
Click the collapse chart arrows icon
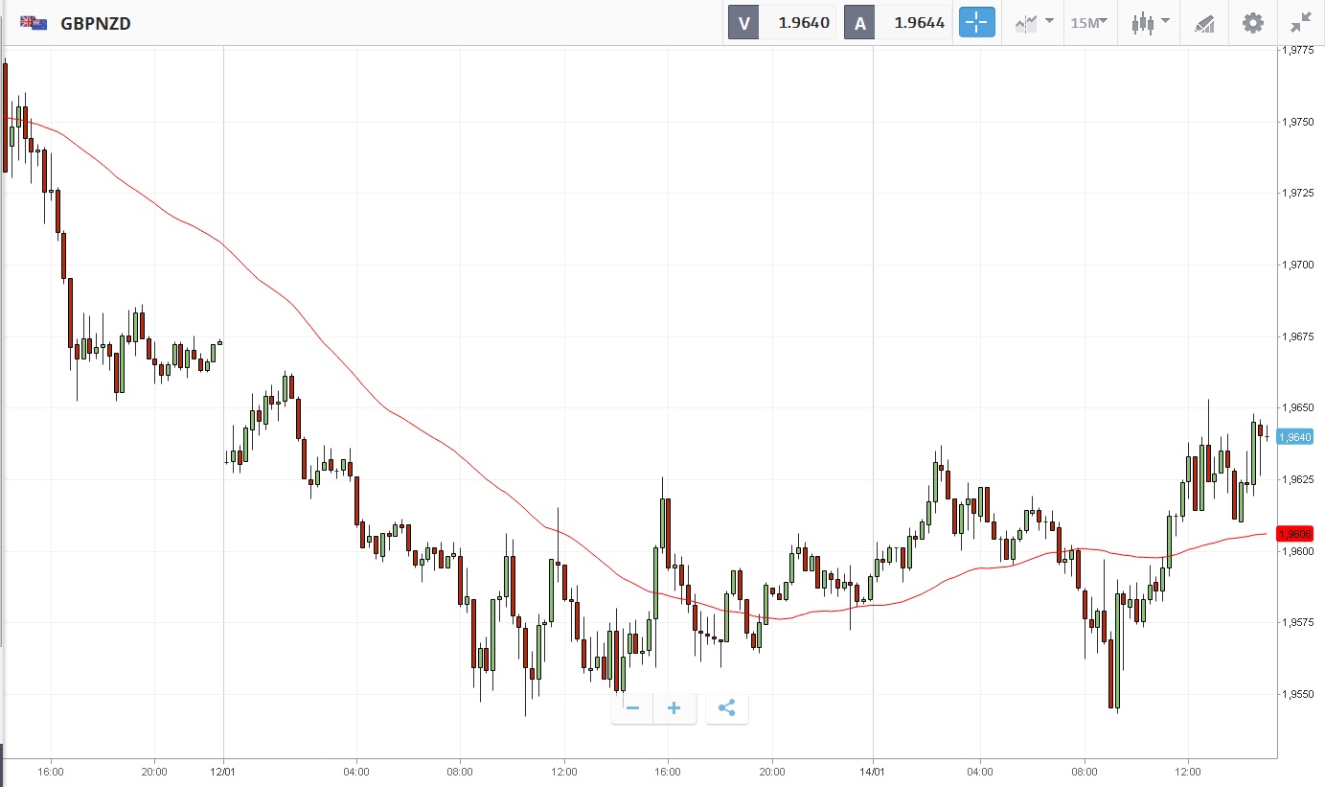[1300, 23]
